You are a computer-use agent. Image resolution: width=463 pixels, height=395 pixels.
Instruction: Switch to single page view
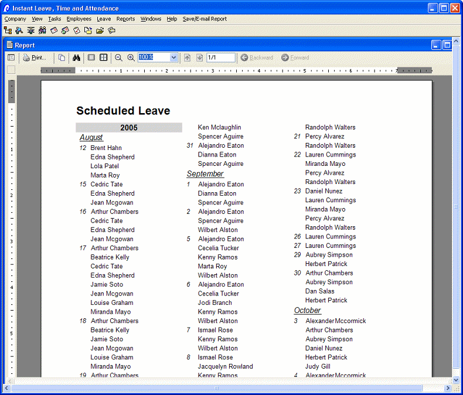click(91, 57)
